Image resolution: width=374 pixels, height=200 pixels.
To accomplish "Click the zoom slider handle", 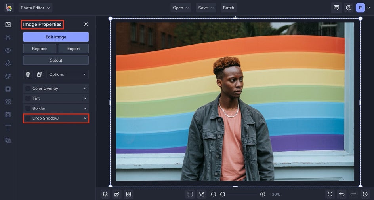I will 223,194.
